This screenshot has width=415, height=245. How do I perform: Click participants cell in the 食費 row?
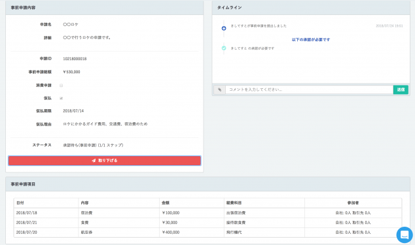point(353,223)
